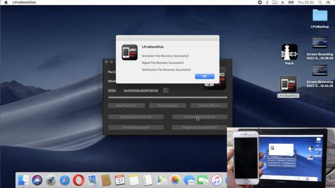Open Spotlight search magnifier
The height and width of the screenshot is (188, 335).
tap(320, 2)
